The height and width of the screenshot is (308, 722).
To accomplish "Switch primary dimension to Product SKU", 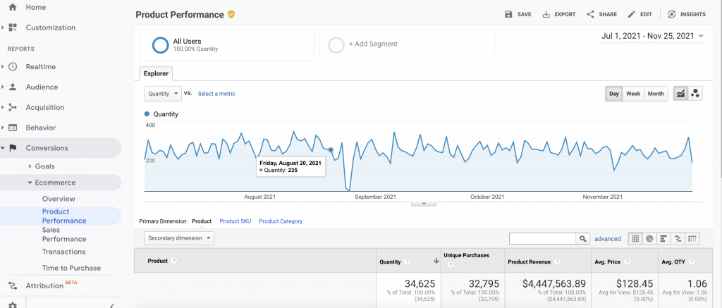I will pos(235,221).
